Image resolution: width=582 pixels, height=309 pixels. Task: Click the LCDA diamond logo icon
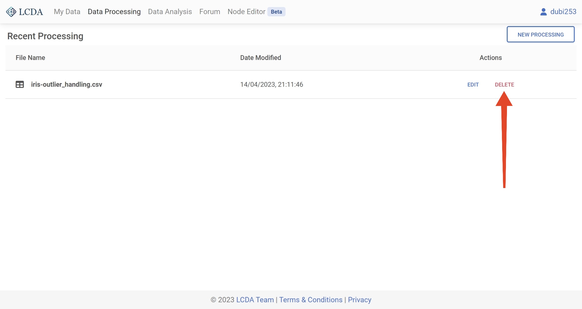coord(11,12)
